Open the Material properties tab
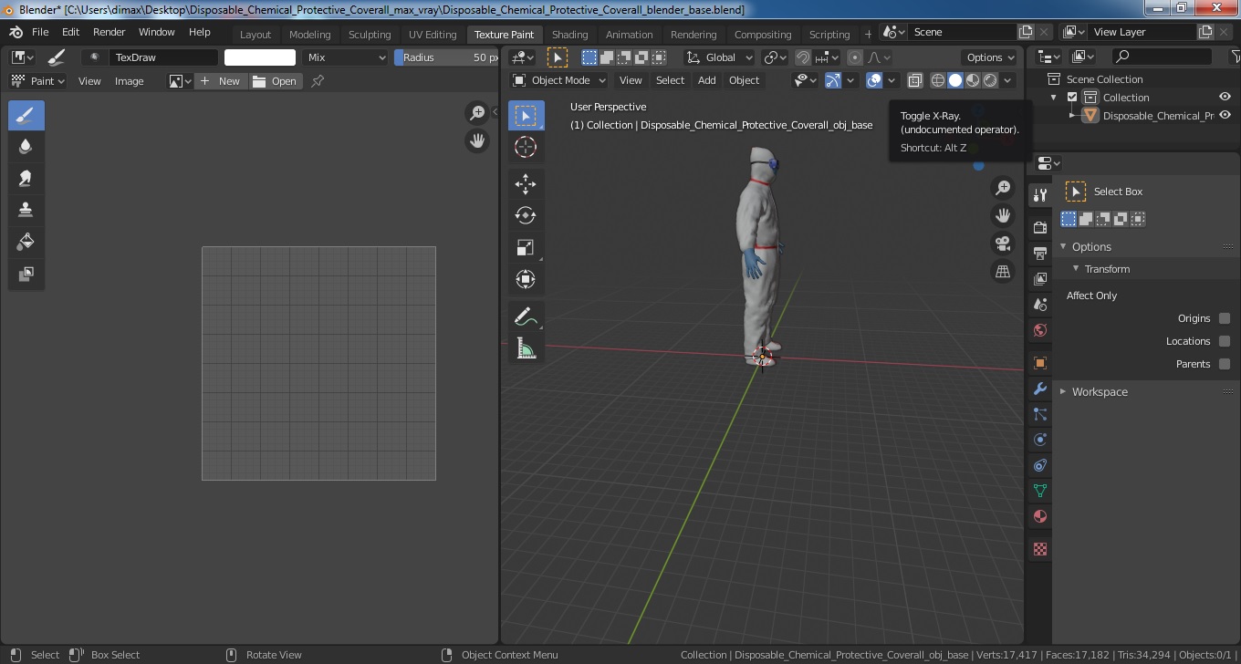Screen dimensions: 1241x664 coord(1040,517)
